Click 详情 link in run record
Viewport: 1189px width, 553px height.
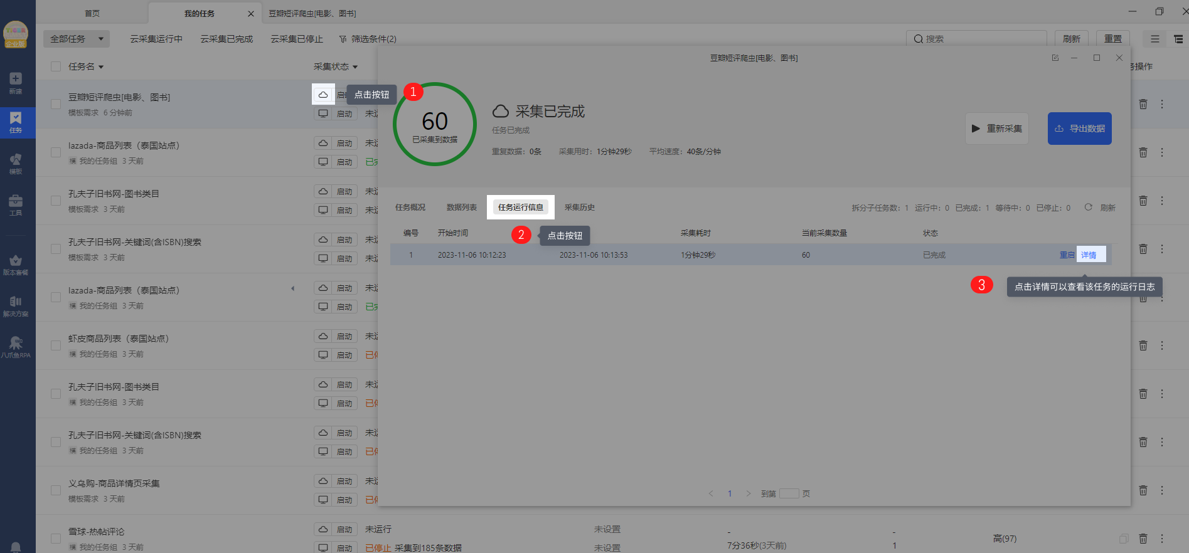pos(1089,255)
